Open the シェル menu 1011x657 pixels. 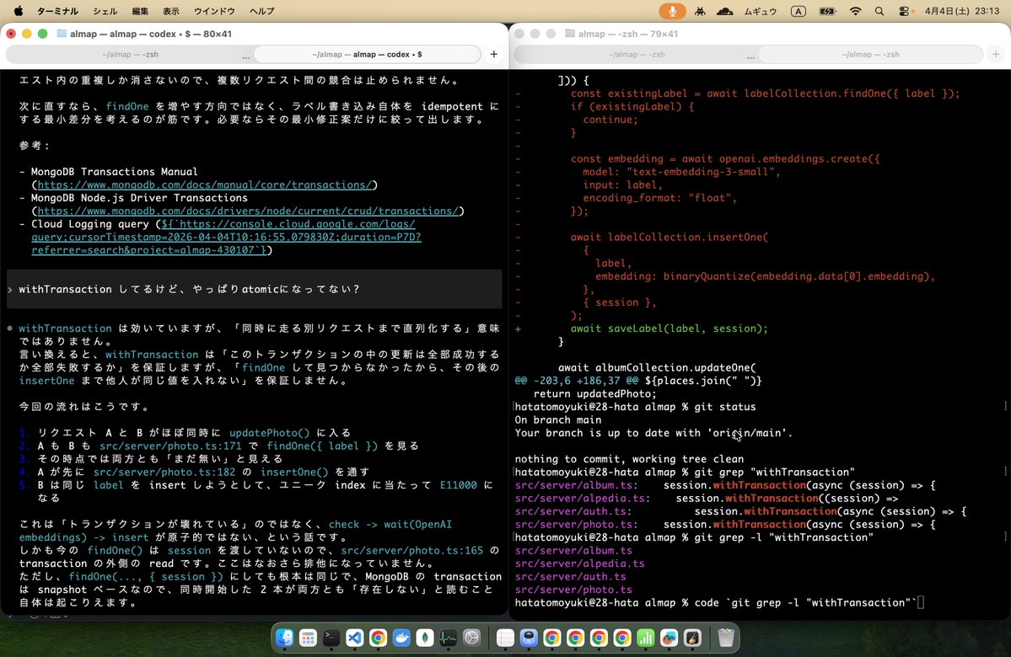click(x=105, y=11)
